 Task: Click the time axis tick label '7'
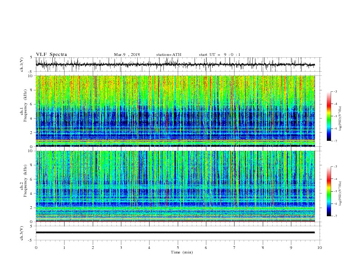click(234, 248)
